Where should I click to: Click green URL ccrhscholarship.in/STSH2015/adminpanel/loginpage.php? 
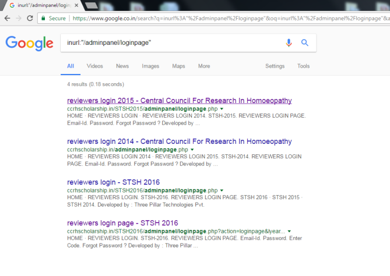142,109
